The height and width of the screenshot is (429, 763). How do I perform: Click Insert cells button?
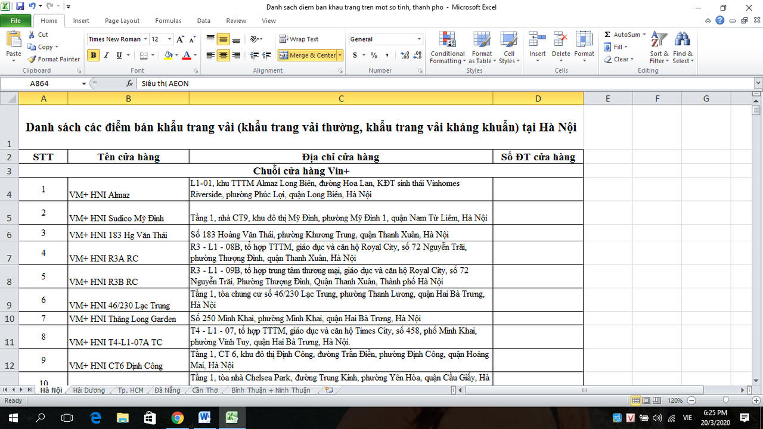point(538,48)
